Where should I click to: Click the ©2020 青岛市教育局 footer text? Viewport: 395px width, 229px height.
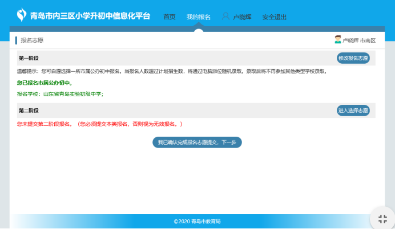click(x=197, y=221)
